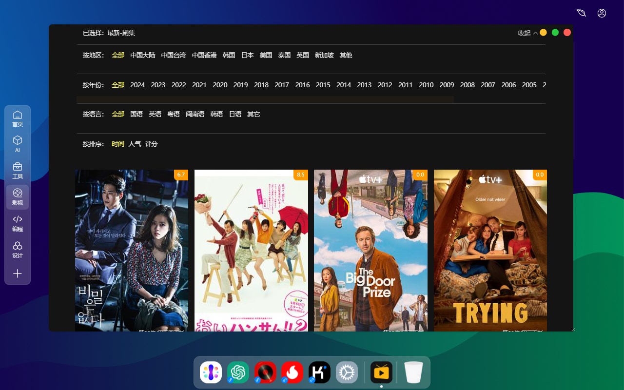The height and width of the screenshot is (390, 624).
Task: Select year 全部 filter
Action: [x=118, y=85]
